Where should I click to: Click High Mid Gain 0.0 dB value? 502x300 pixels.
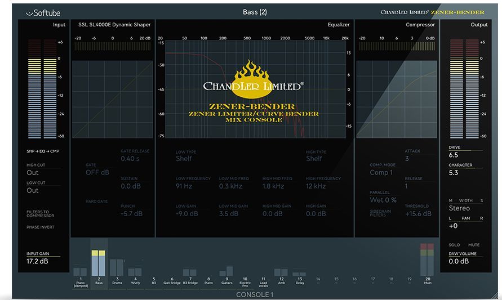pyautogui.click(x=273, y=214)
